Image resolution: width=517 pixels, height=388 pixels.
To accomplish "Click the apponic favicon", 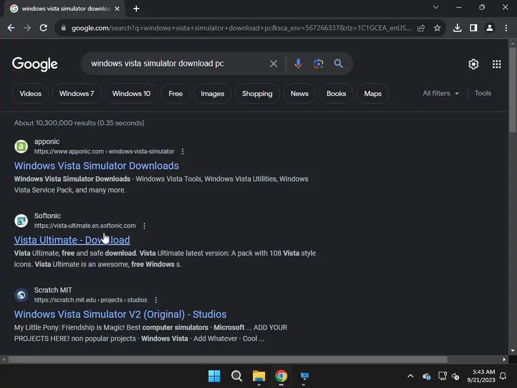I will point(21,147).
